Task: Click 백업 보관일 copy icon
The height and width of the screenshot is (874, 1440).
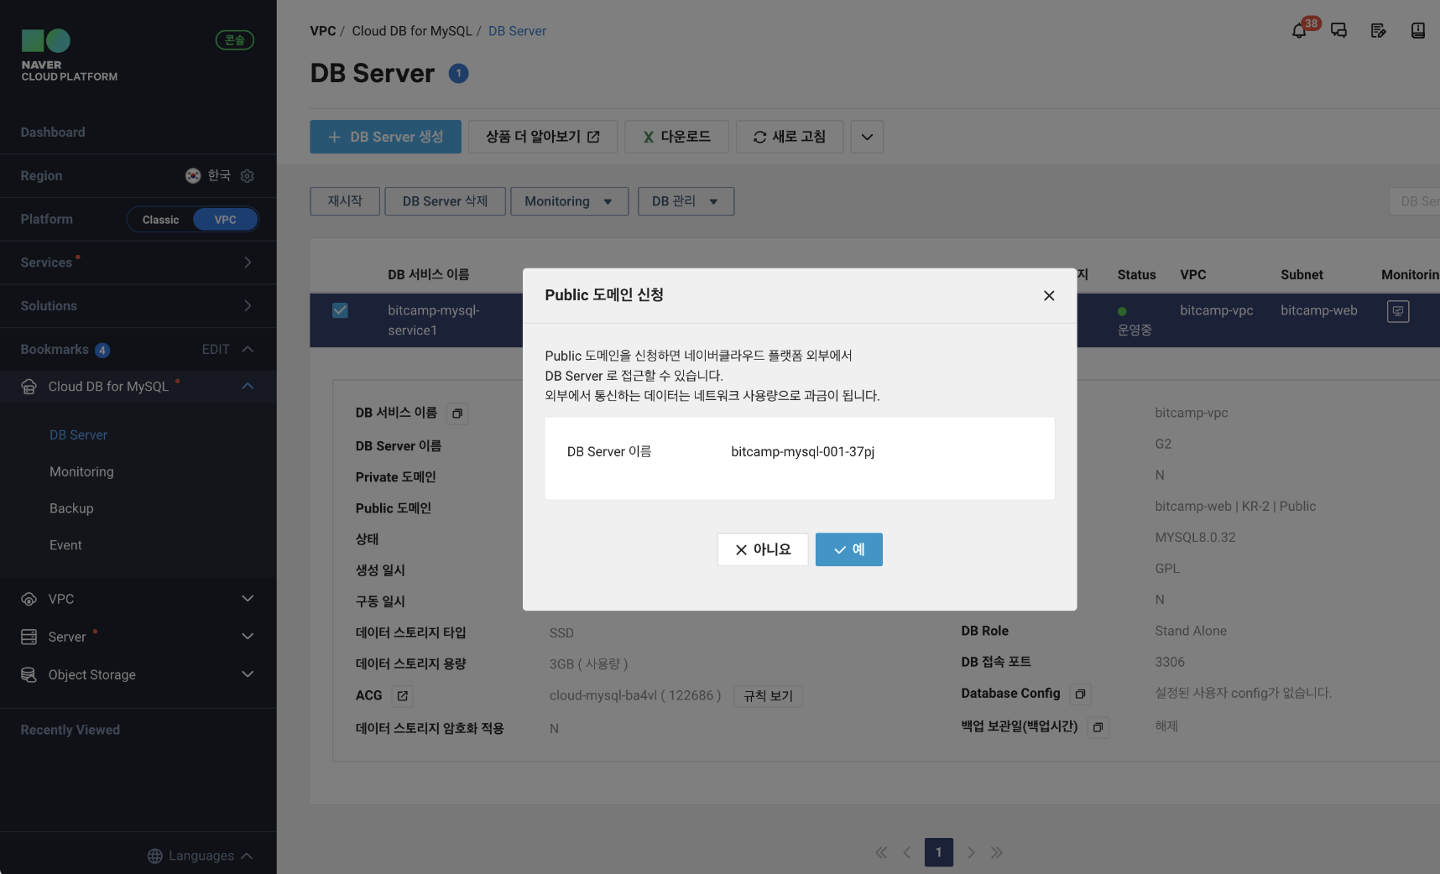Action: coord(1098,727)
